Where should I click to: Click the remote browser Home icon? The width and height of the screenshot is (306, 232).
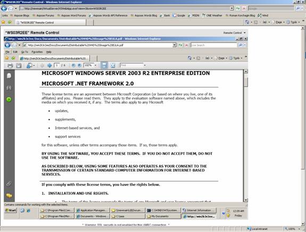click(189, 58)
